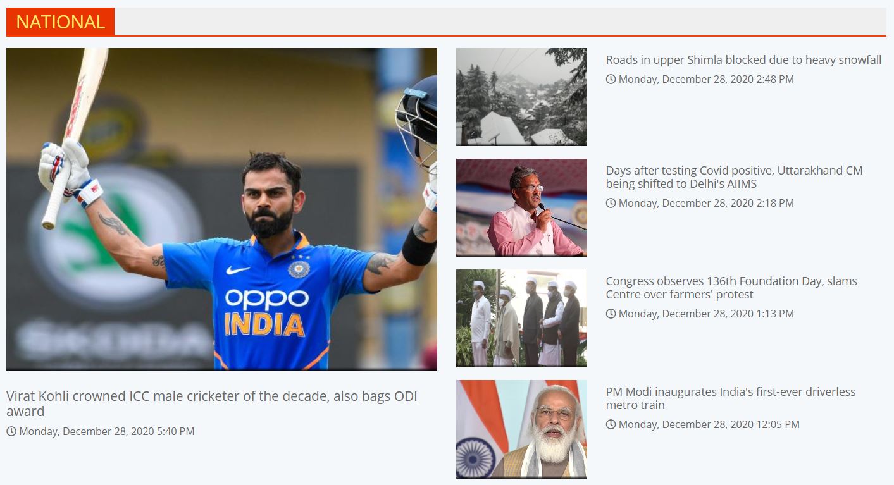Open Uttarakhand CM shifted to AIIMS headline
This screenshot has width=894, height=485.
(x=734, y=177)
